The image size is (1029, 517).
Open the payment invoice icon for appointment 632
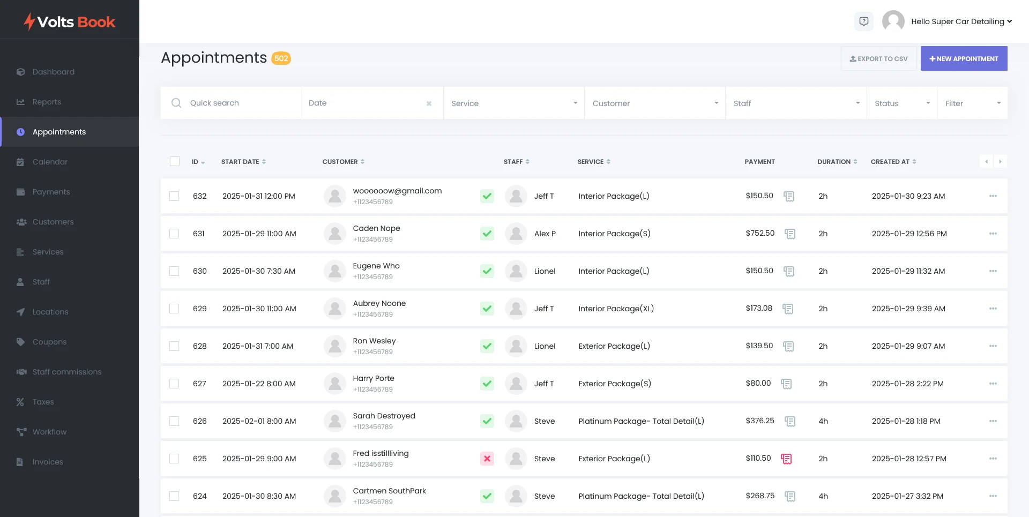tap(789, 196)
